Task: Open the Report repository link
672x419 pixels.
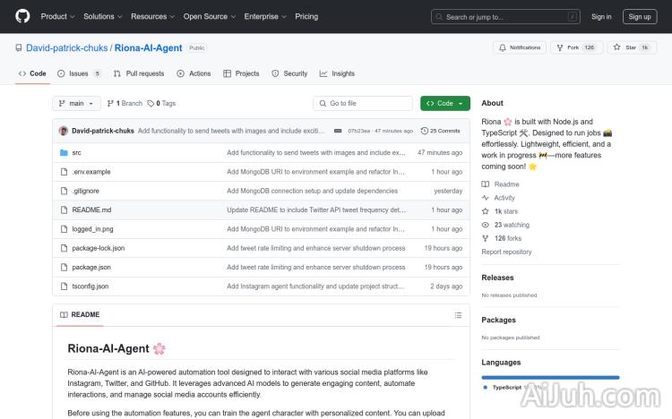Action: tap(506, 252)
